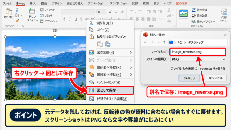Align text to the right
Viewport: 231px width, 130px height.
pyautogui.click(x=143, y=19)
